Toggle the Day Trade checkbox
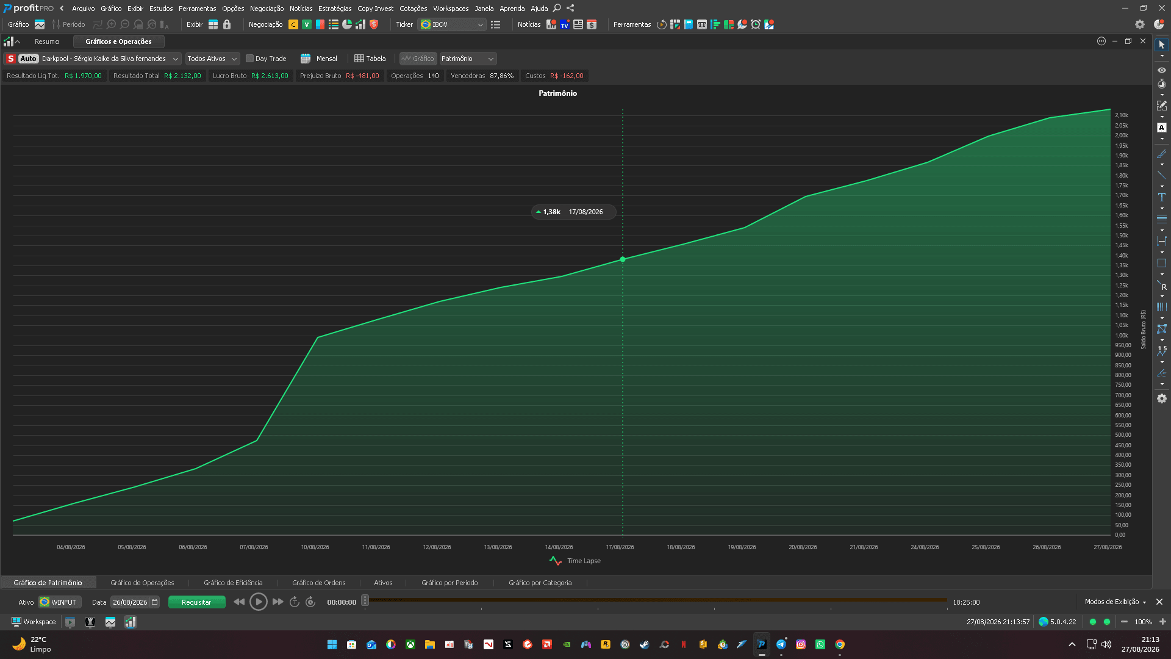1171x659 pixels. pos(249,59)
